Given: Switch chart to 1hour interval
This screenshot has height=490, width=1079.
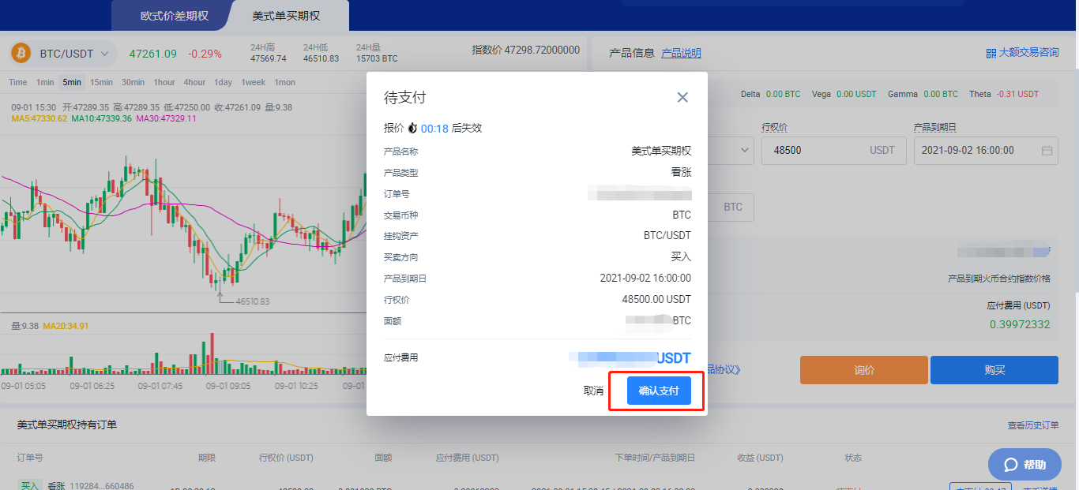Looking at the screenshot, I should pyautogui.click(x=164, y=82).
